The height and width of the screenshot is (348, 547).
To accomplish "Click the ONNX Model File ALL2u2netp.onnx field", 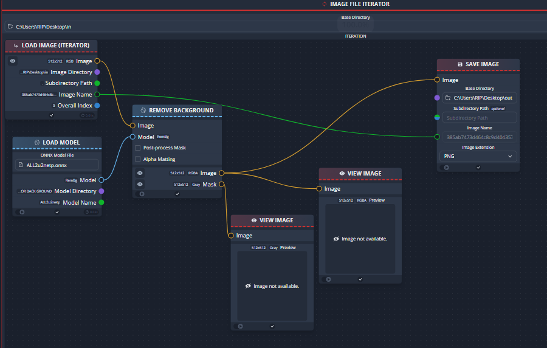I will [57, 165].
